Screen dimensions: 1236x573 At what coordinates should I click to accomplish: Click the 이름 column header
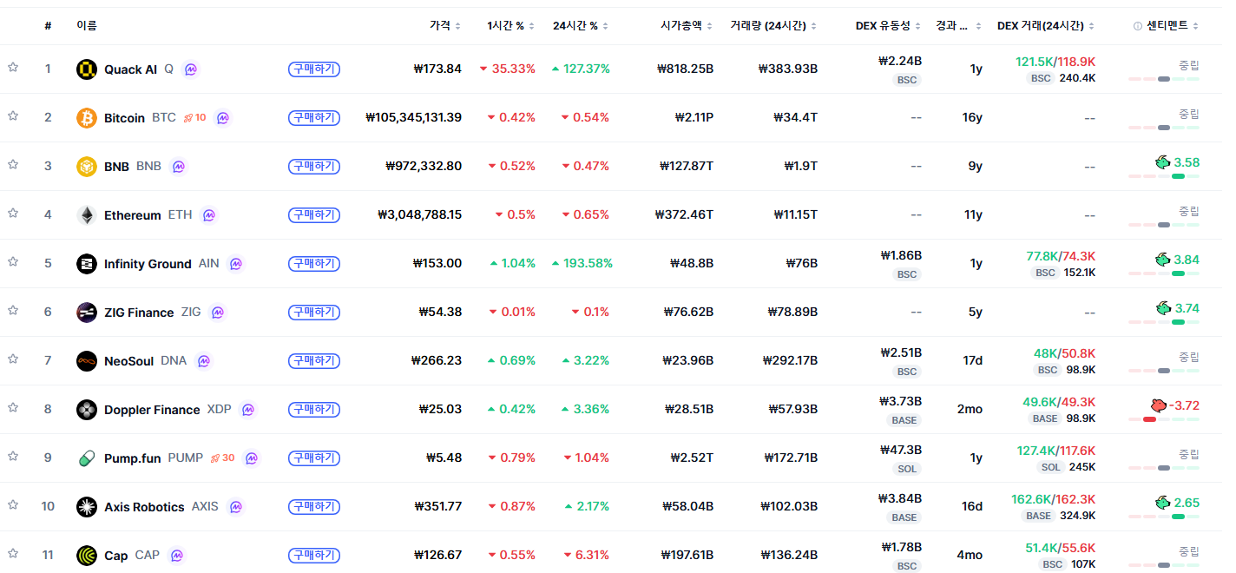[87, 26]
